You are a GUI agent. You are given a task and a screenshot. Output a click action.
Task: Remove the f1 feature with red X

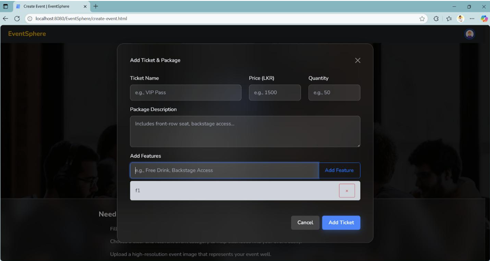point(347,191)
